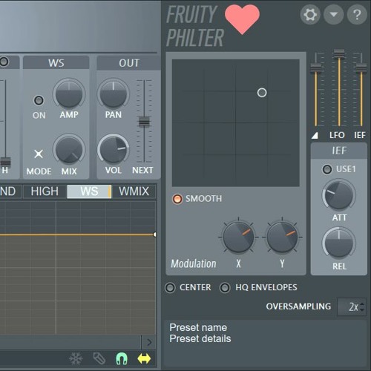This screenshot has height=371, width=371.
Task: Toggle the yellow slide arrows icon
Action: 144,358
